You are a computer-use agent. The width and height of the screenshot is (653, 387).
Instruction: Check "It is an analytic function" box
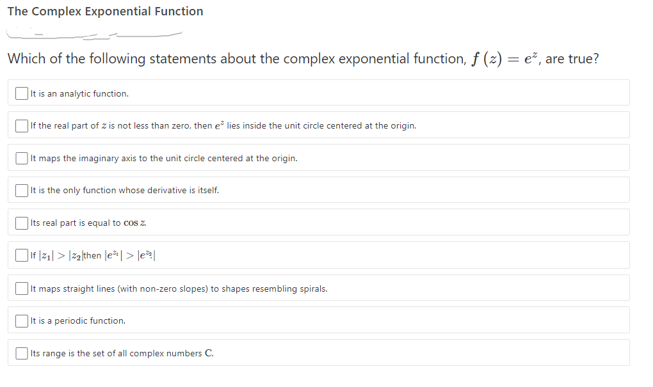click(x=21, y=93)
